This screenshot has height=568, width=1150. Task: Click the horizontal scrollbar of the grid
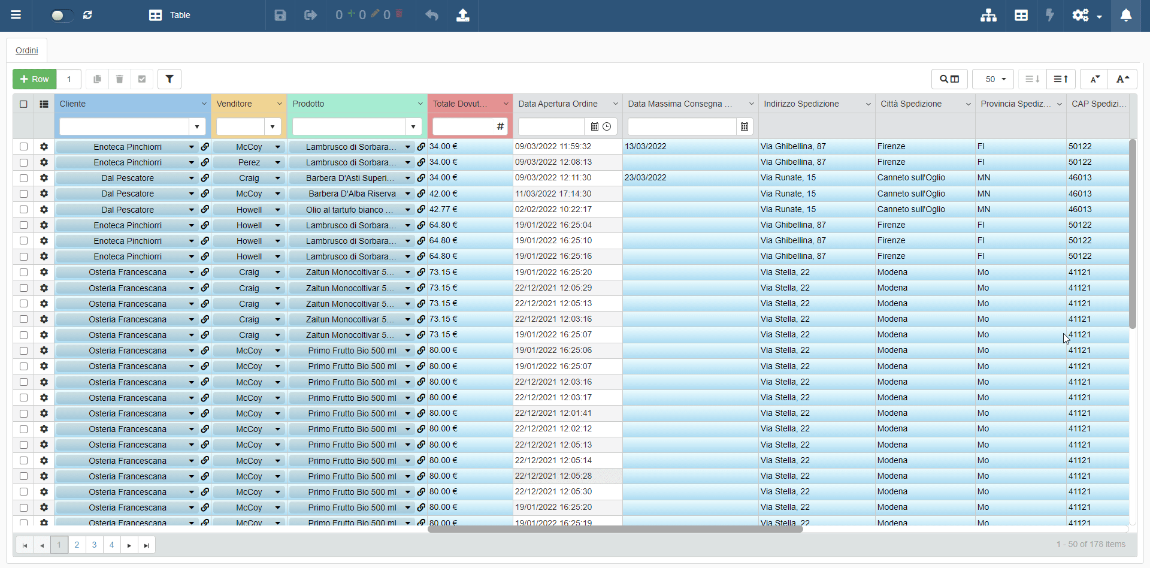click(x=615, y=530)
